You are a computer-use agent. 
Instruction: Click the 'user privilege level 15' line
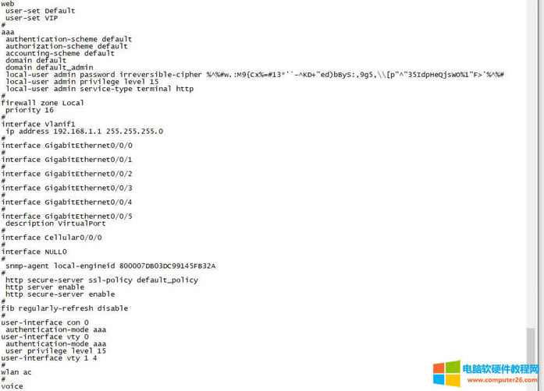[x=55, y=350]
